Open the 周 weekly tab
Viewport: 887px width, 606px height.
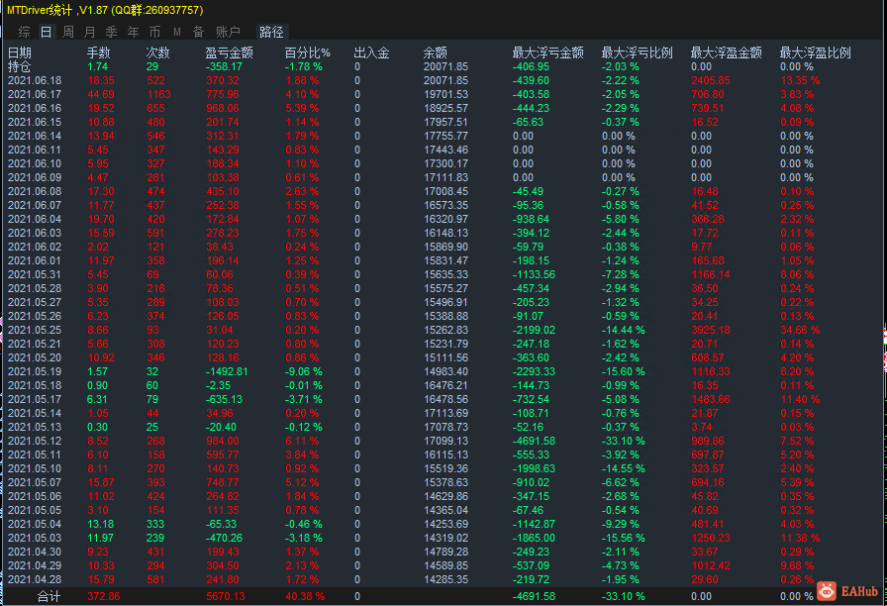pyautogui.click(x=68, y=33)
